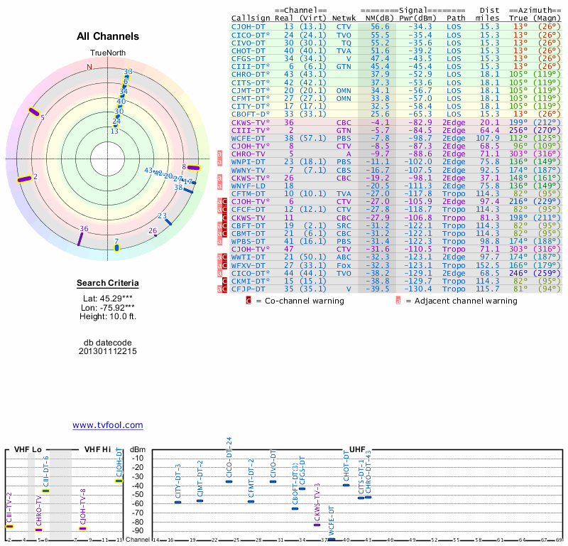Select the WNPI-DT row callsign
This screenshot has width=568, height=546.
pos(248,161)
